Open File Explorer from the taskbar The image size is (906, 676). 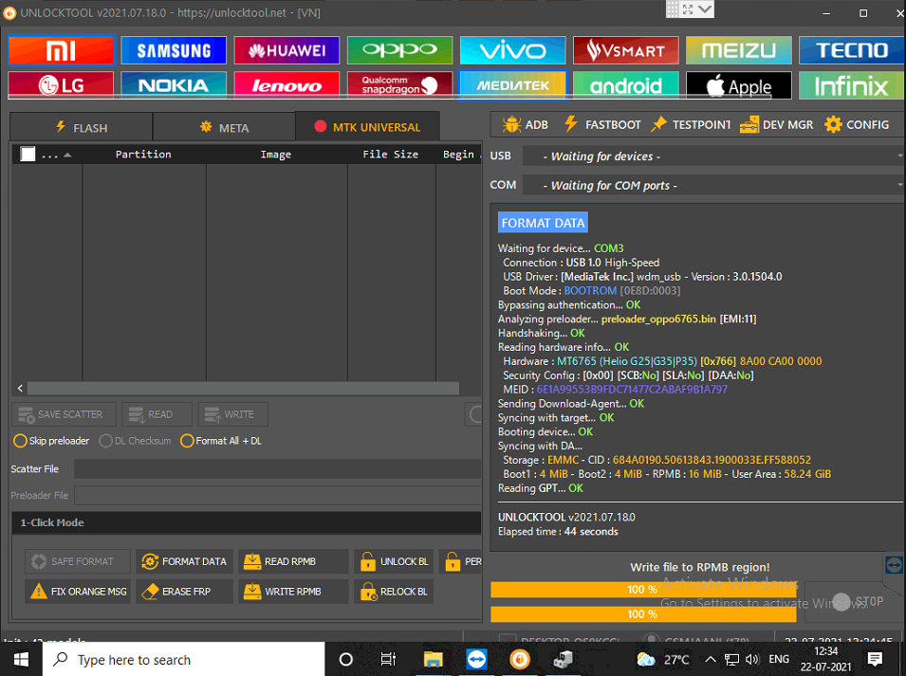(433, 659)
